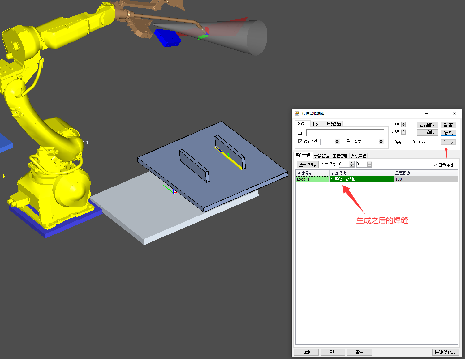Click the 全部排序 button
The height and width of the screenshot is (359, 465).
(x=307, y=165)
